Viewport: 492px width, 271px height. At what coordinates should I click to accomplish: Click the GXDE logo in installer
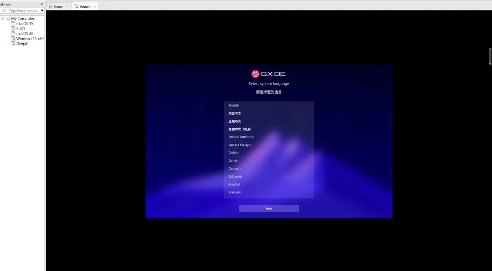(269, 74)
